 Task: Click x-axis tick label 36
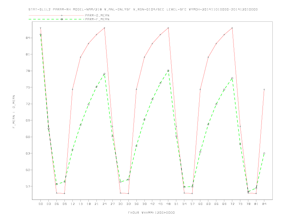pos(136,204)
